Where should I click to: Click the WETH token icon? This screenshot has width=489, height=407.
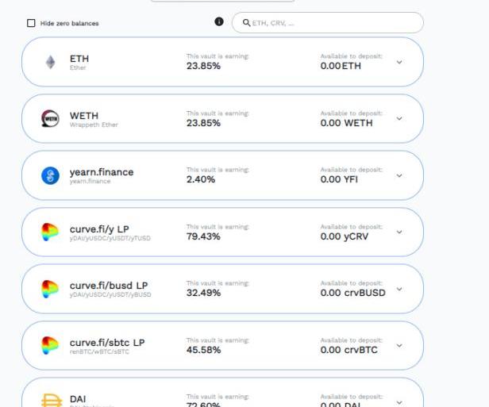pos(50,119)
